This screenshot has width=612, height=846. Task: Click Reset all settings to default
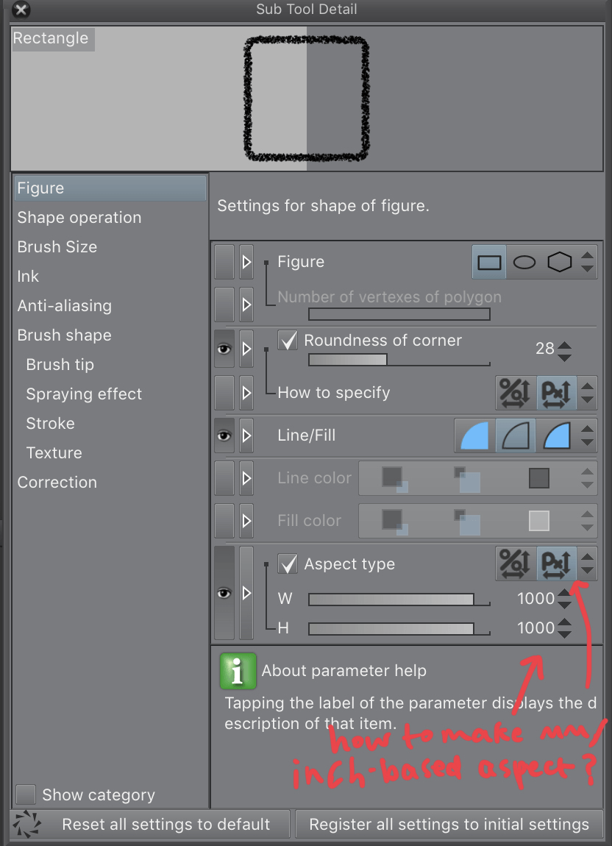point(166,825)
